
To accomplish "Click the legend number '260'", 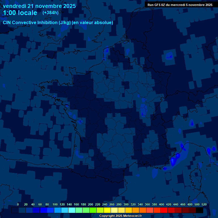I will pyautogui.click(x=112, y=204).
